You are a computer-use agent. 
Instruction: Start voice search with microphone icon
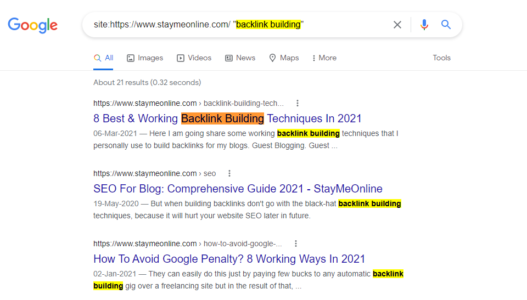pyautogui.click(x=424, y=25)
